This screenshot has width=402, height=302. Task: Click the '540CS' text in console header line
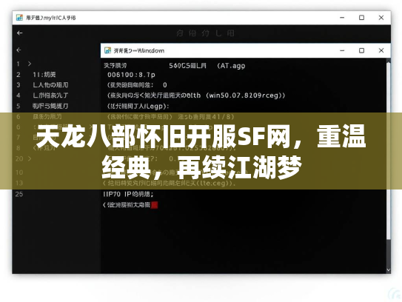pos(179,66)
